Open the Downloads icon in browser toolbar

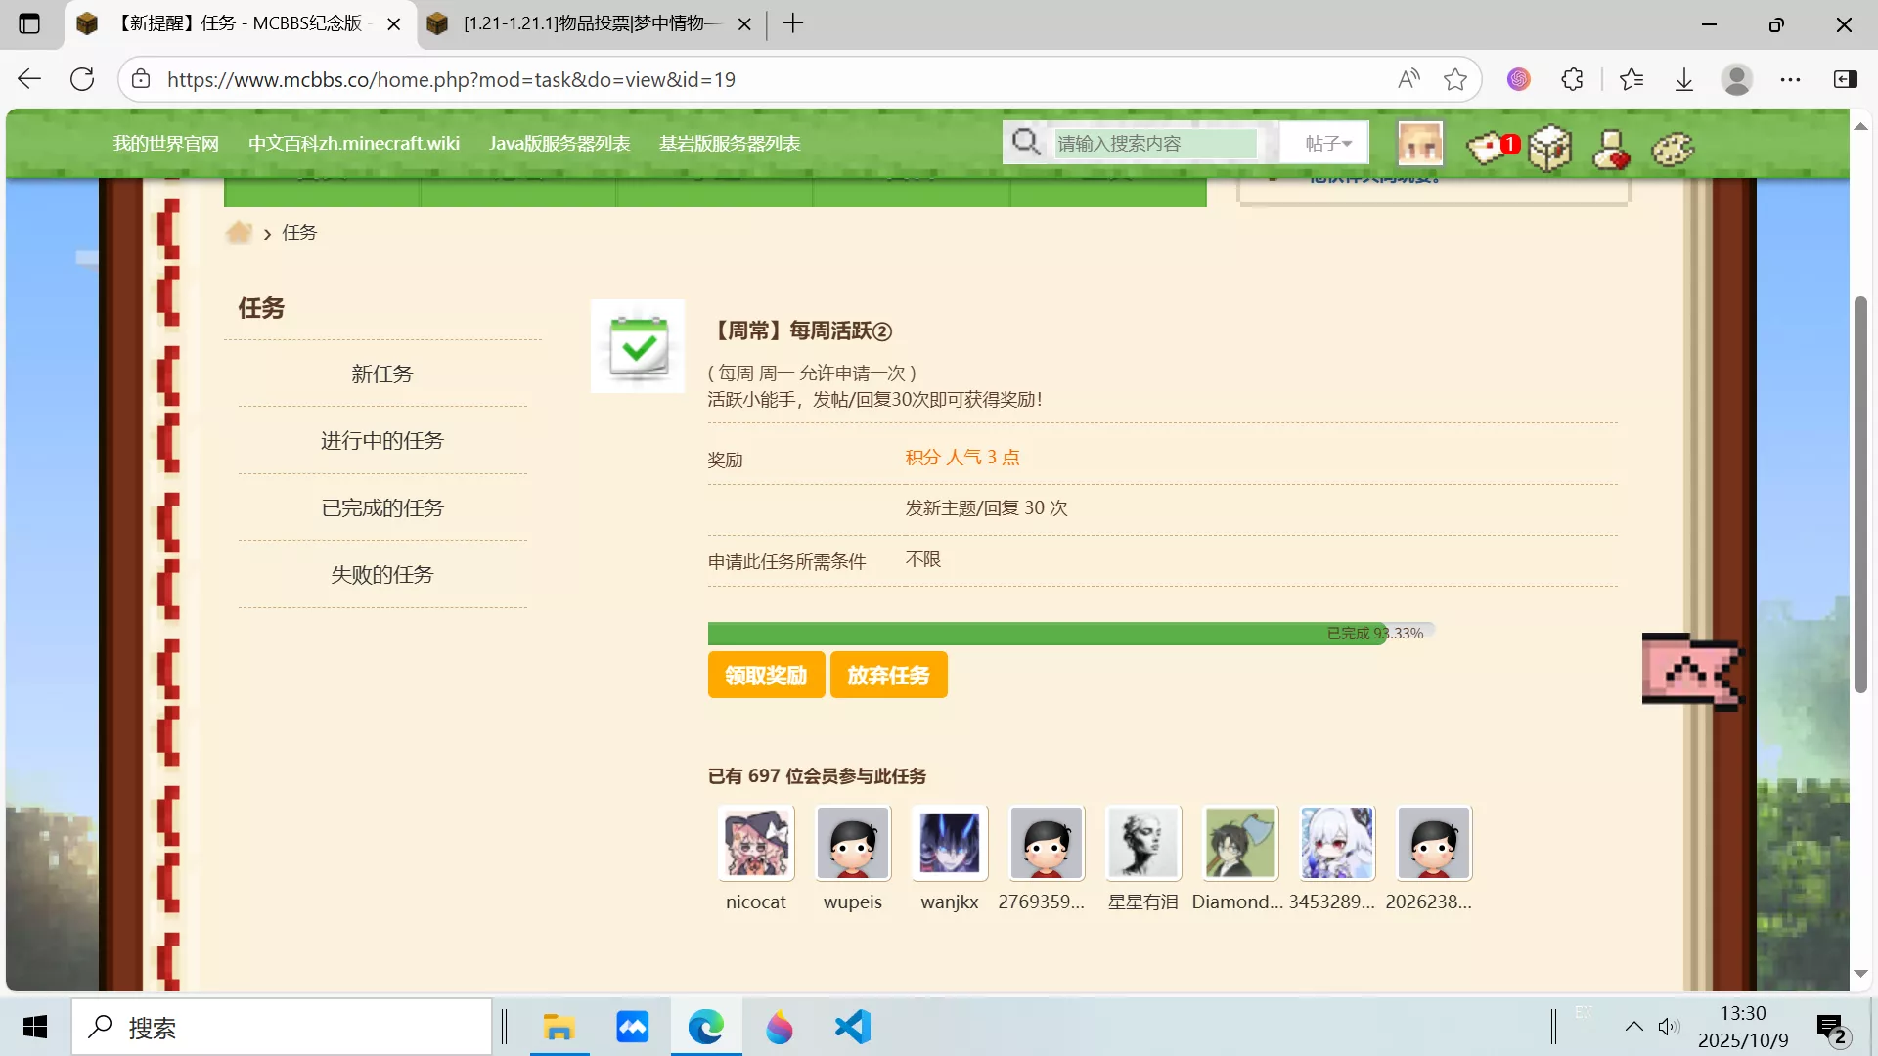point(1683,79)
